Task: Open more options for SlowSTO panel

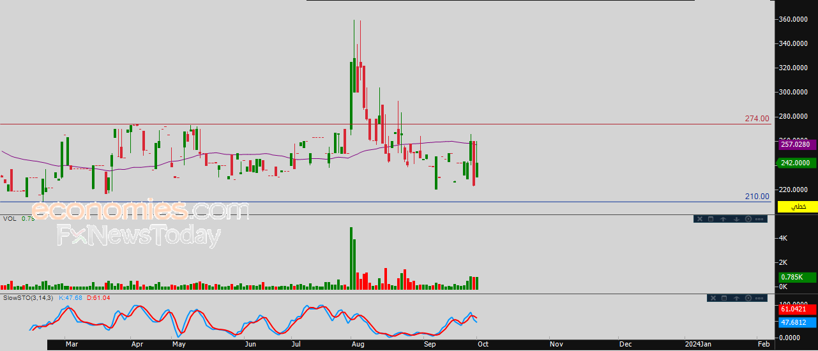Action: [x=760, y=298]
